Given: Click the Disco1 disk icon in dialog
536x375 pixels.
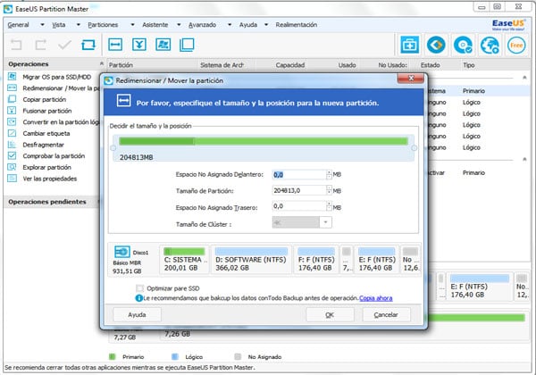Looking at the screenshot, I should 122,252.
